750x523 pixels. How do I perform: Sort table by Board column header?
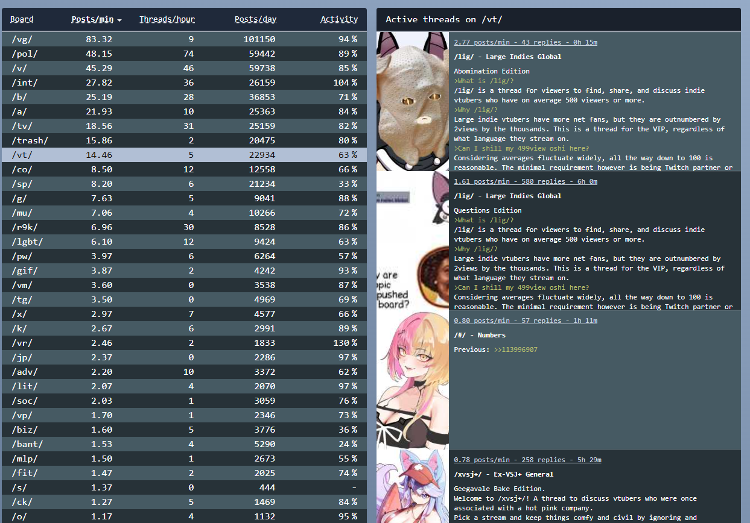point(22,19)
